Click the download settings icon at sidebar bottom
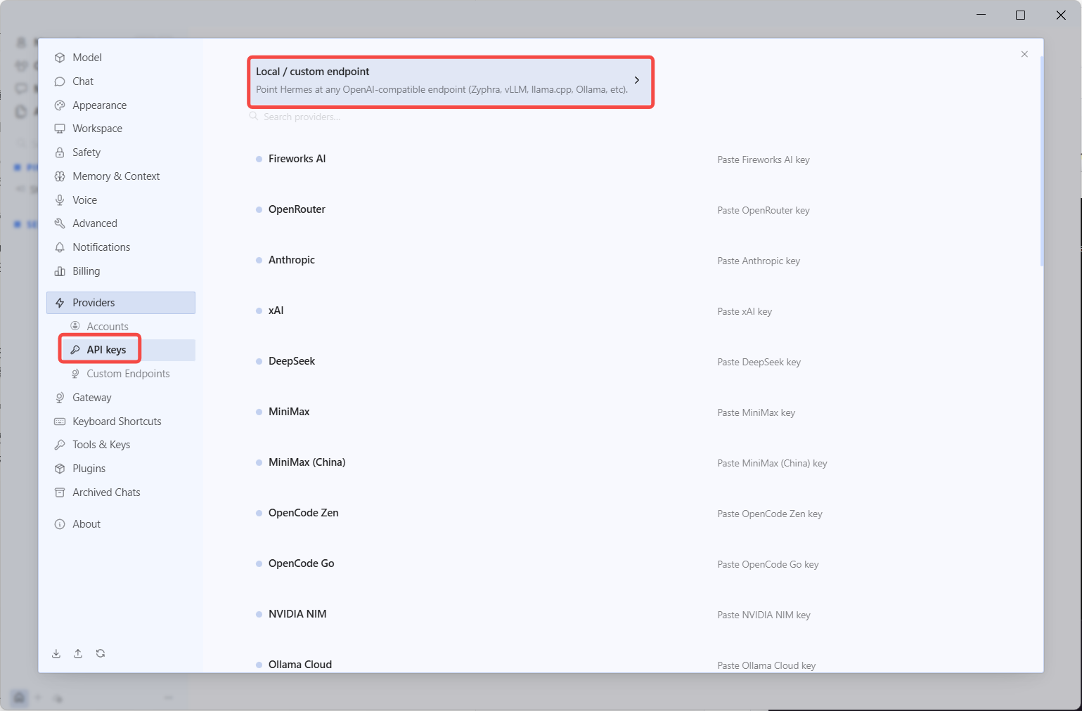 (x=56, y=653)
